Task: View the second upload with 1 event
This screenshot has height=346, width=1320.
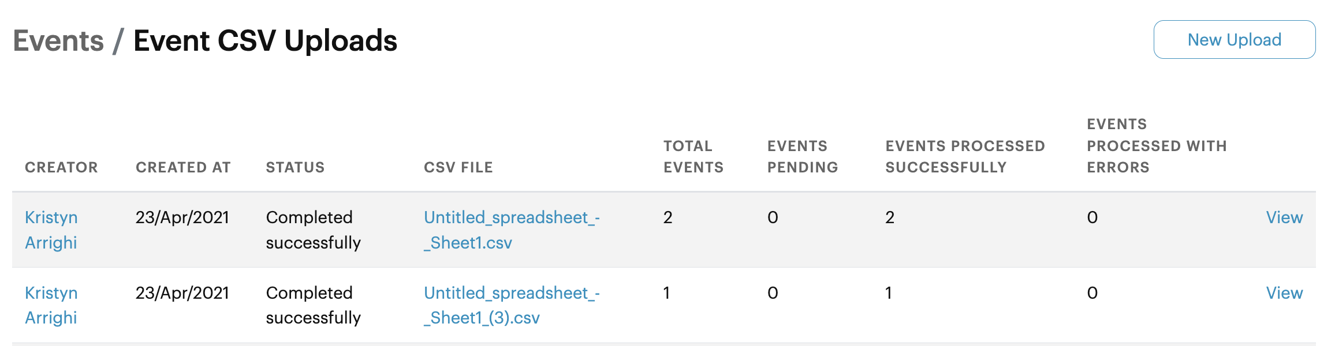Action: click(1284, 293)
